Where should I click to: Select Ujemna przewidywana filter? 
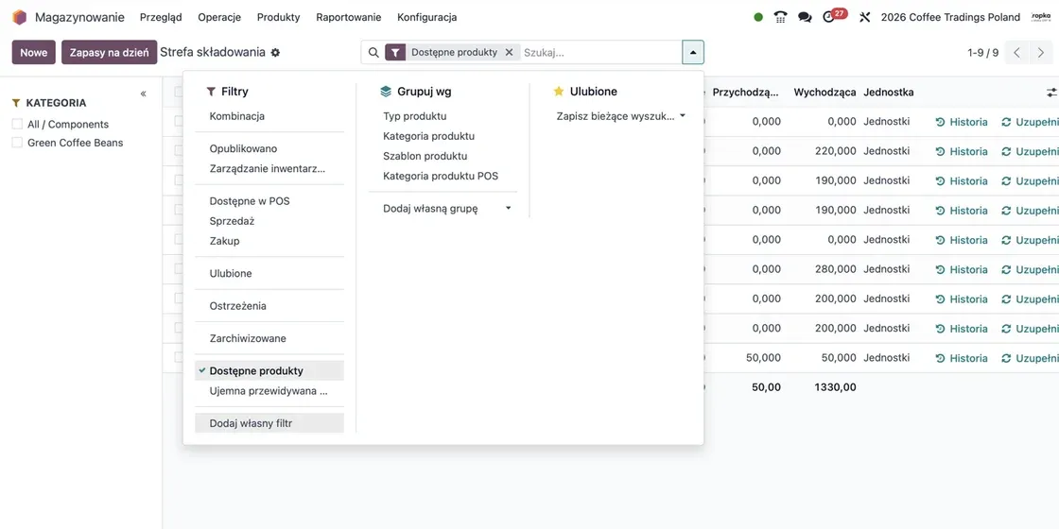[x=269, y=391]
